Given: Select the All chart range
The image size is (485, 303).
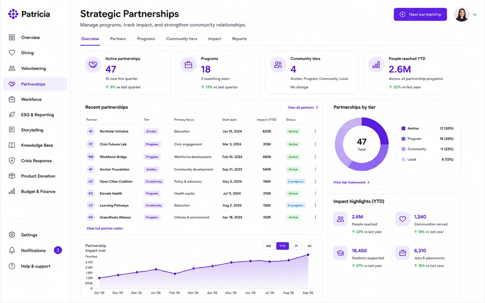Looking at the screenshot, I should pos(309,246).
